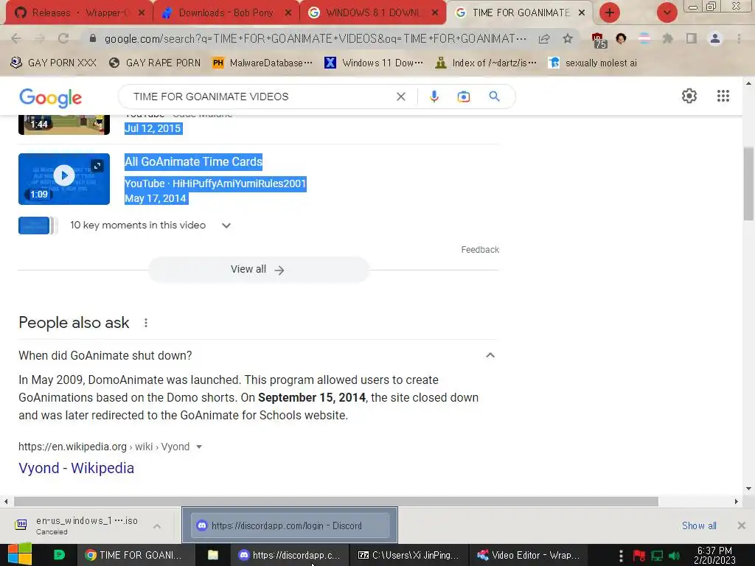
Task: Select the Discord login window preview
Action: [290, 525]
